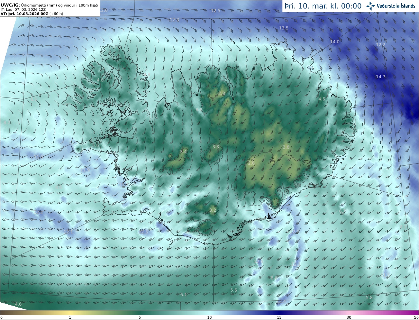
Task: Select the "Þri. 10. mar. kl. 00:00" date header
Action: 323,6
